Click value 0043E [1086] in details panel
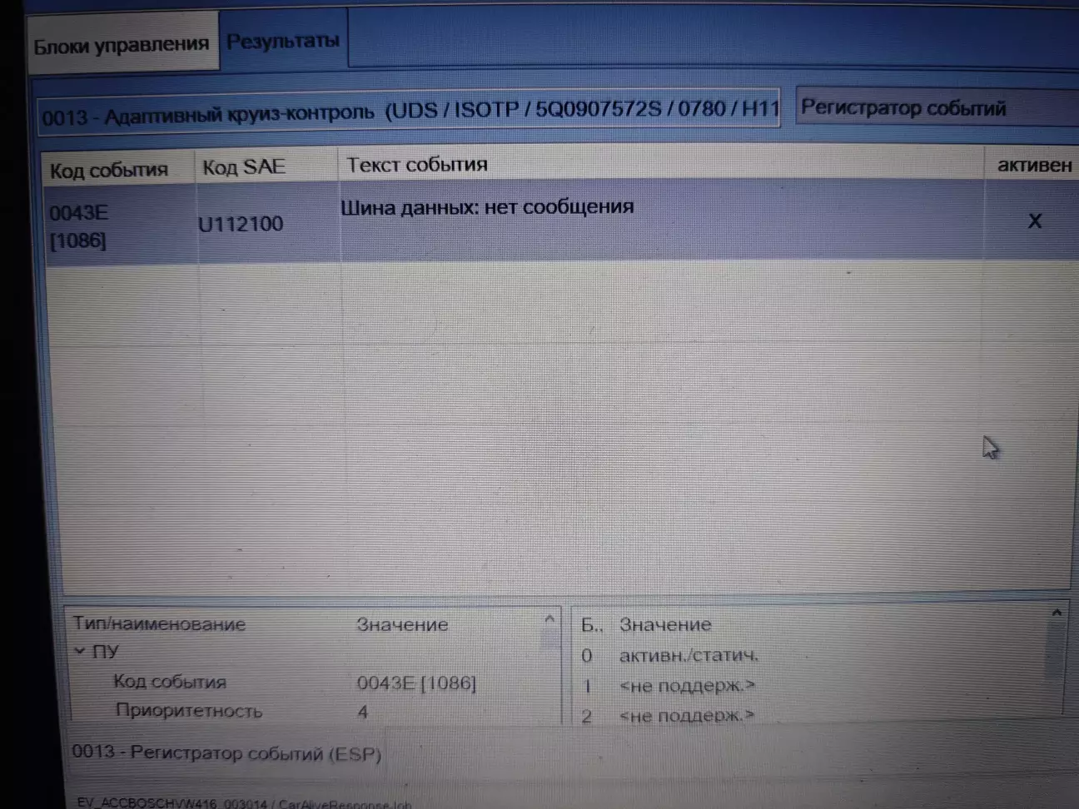 coord(416,683)
